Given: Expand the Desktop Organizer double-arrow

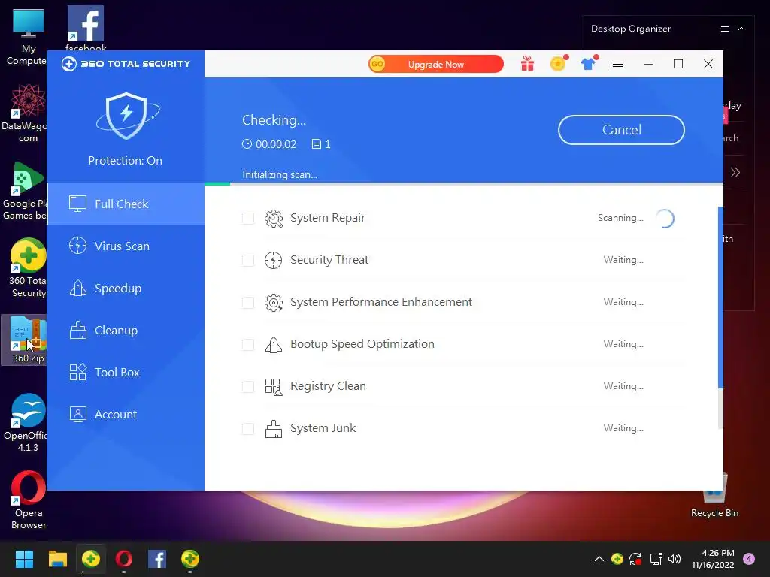Looking at the screenshot, I should tap(735, 172).
